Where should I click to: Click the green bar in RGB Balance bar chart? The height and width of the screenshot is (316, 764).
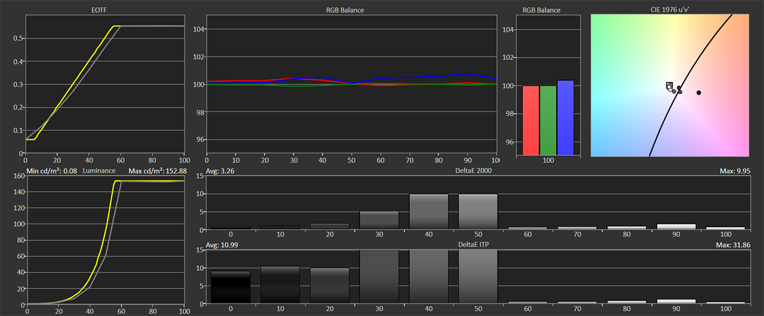coord(548,120)
